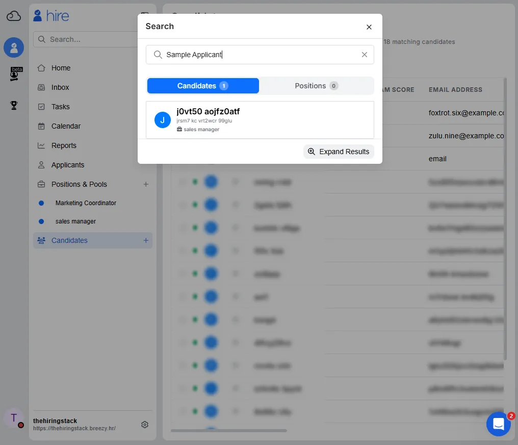Screen dimensions: 518x445
Task: Click the horizontal scrollbar of candidates table
Action: pyautogui.click(x=228, y=430)
